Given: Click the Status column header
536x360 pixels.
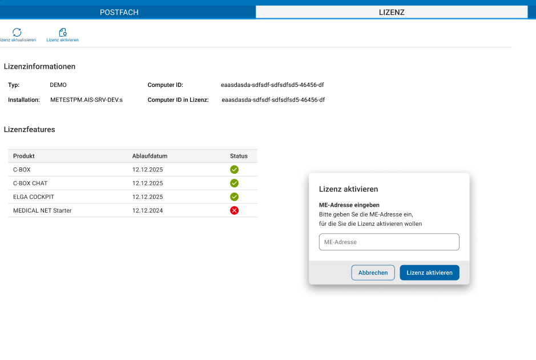Looking at the screenshot, I should point(239,156).
